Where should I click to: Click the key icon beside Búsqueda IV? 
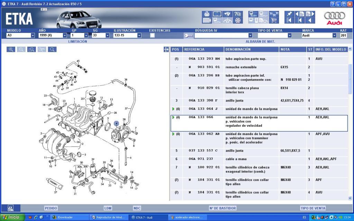tap(188, 36)
